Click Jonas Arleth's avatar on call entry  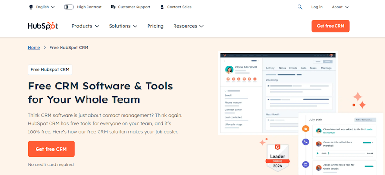319,144
